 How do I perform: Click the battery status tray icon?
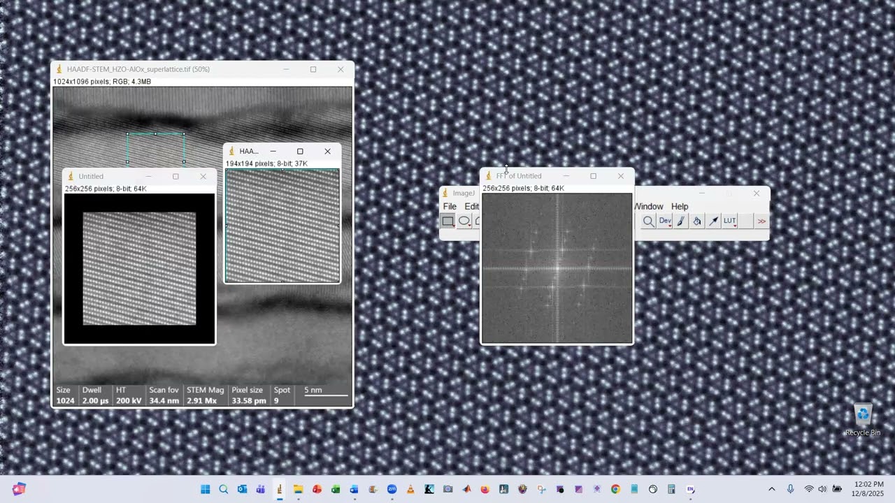pos(837,489)
